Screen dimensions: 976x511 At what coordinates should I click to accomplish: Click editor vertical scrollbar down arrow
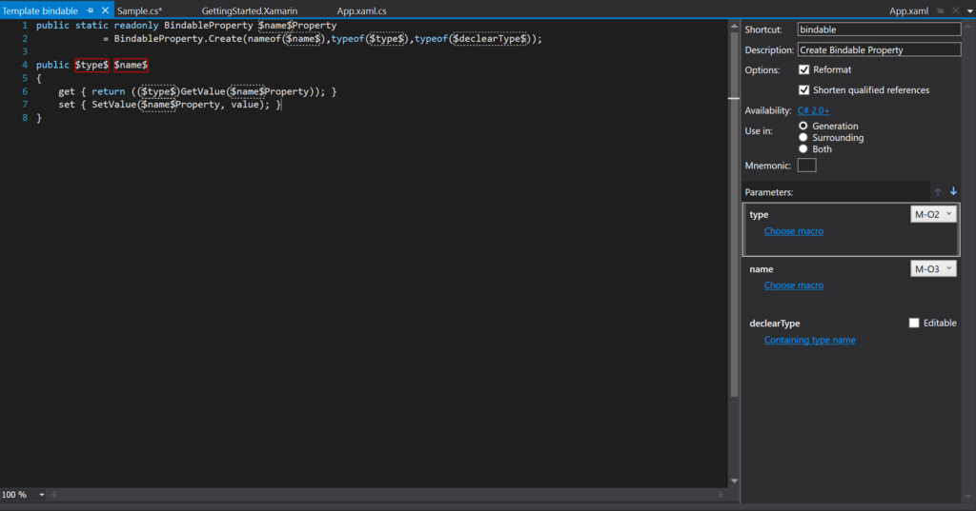click(x=734, y=481)
